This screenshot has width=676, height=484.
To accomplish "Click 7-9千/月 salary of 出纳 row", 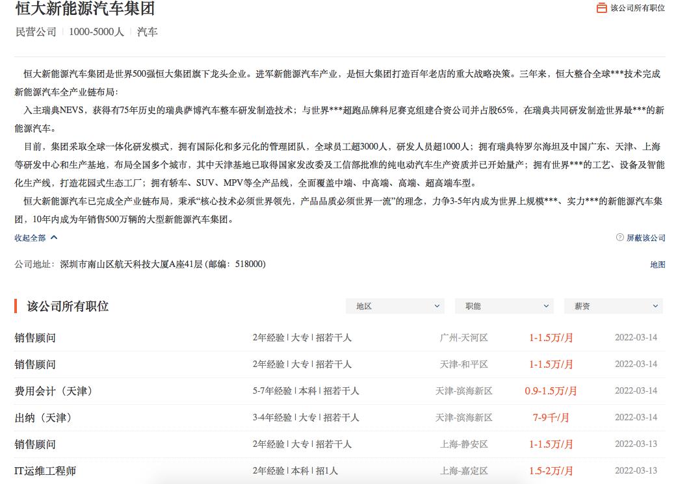I will click(x=551, y=418).
